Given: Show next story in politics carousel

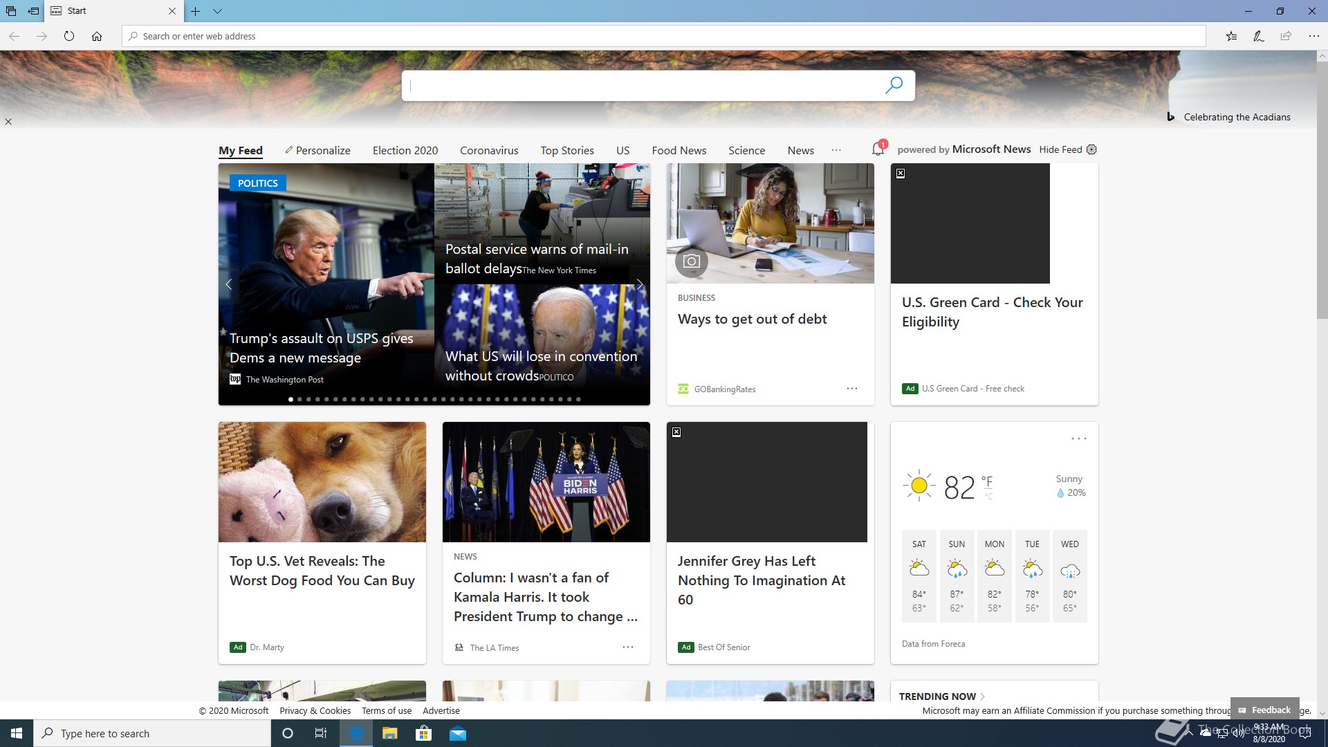Looking at the screenshot, I should [x=640, y=284].
